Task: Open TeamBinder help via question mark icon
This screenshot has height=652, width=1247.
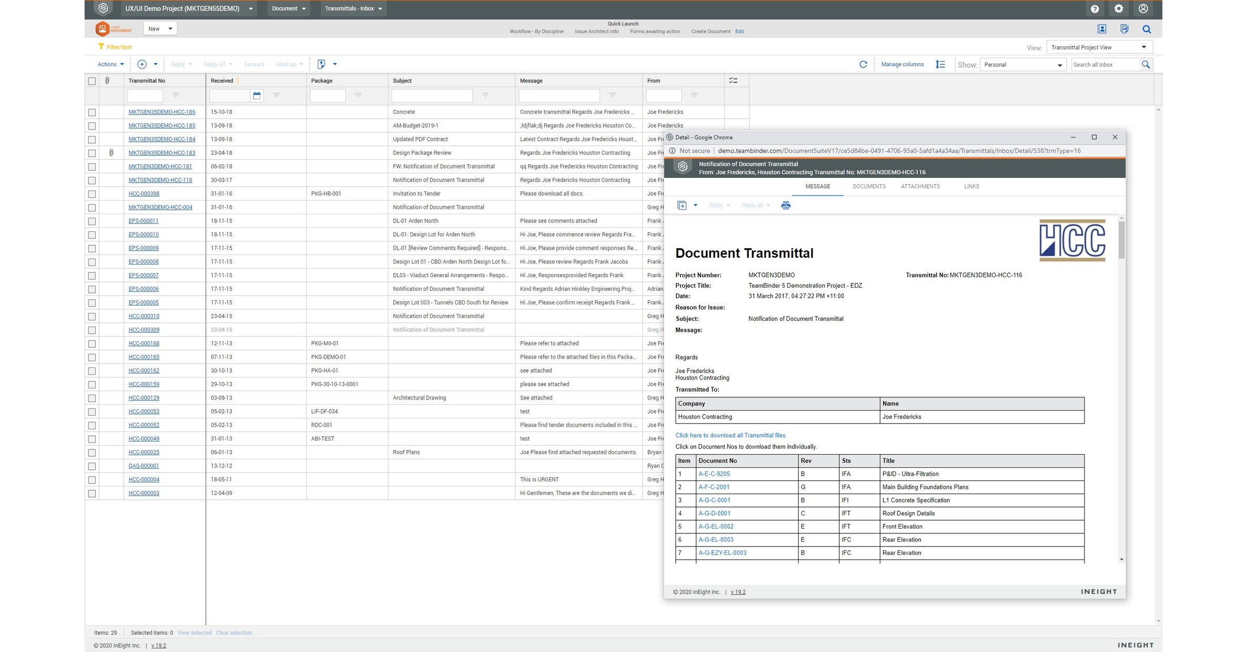Action: [x=1095, y=8]
